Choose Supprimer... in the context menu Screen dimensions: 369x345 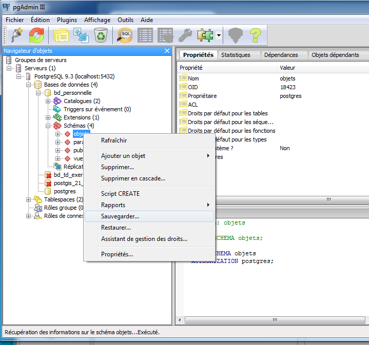[x=149, y=167]
